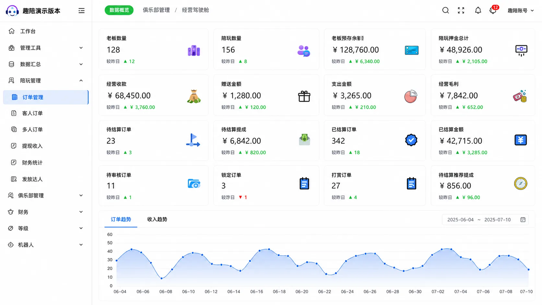Click the icon in the 陪玩押金总计 card
The height and width of the screenshot is (305, 542).
point(521,51)
